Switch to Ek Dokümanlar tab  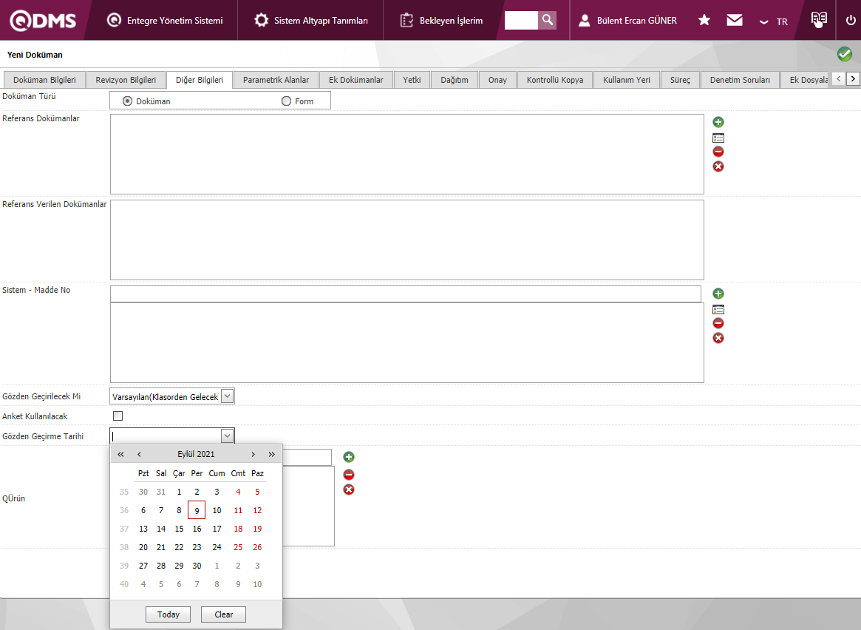355,80
